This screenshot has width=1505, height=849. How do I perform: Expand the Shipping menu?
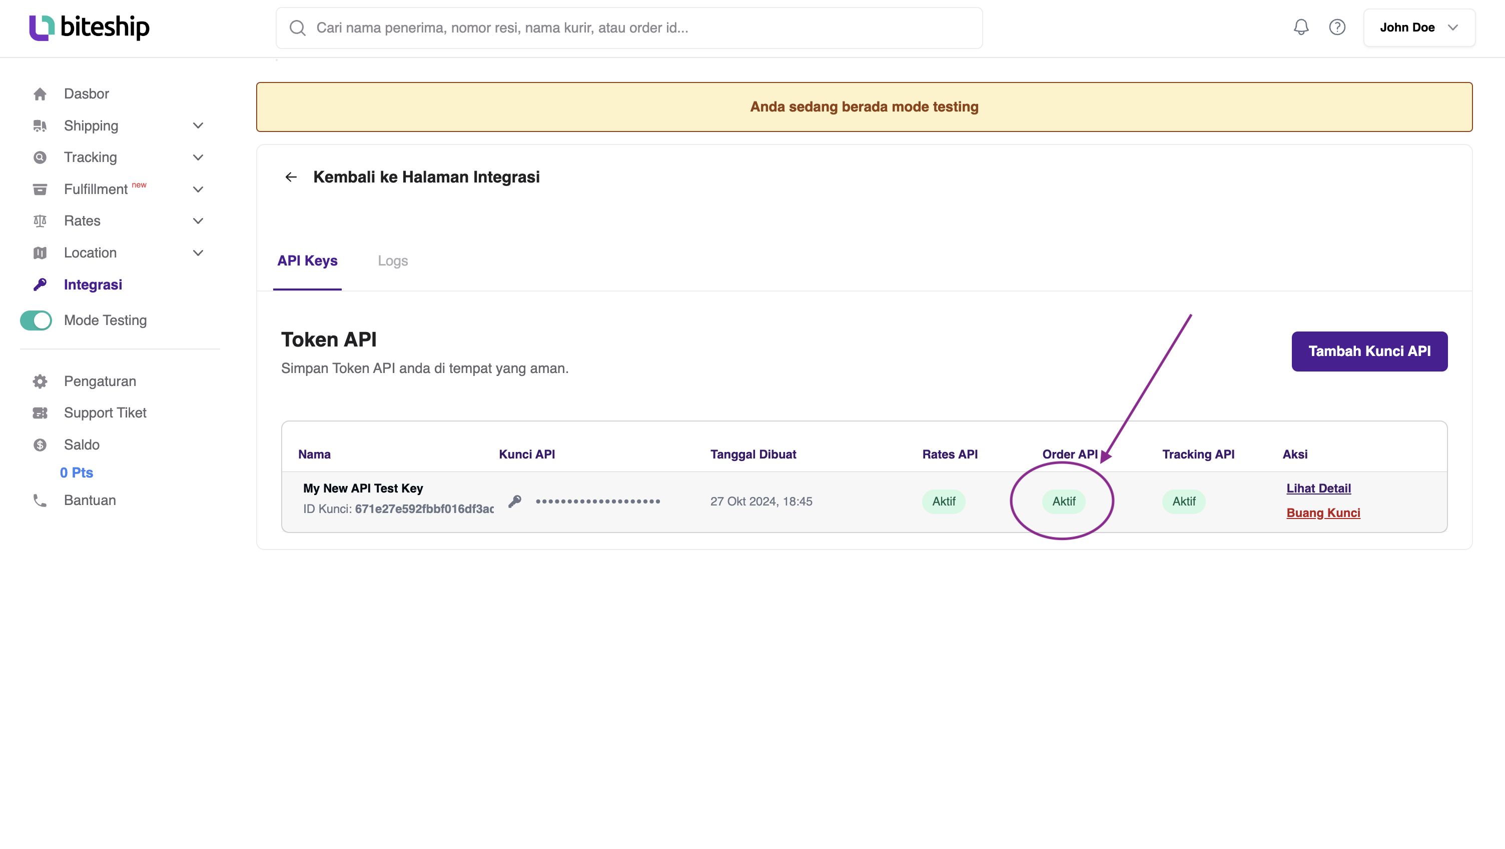coord(198,125)
